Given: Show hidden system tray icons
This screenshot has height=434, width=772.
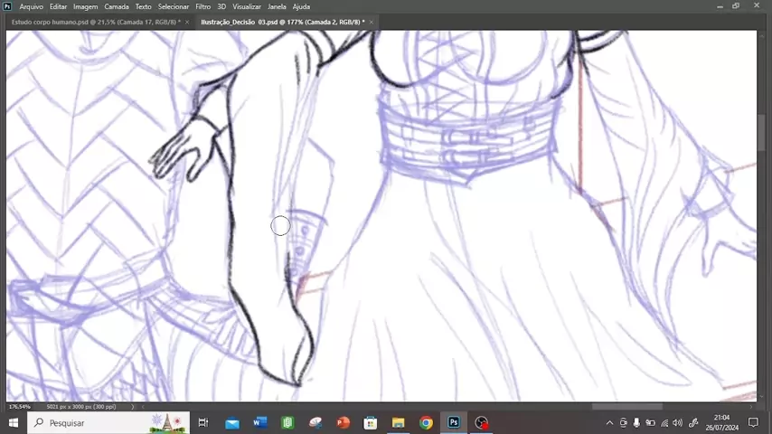Looking at the screenshot, I should (609, 422).
